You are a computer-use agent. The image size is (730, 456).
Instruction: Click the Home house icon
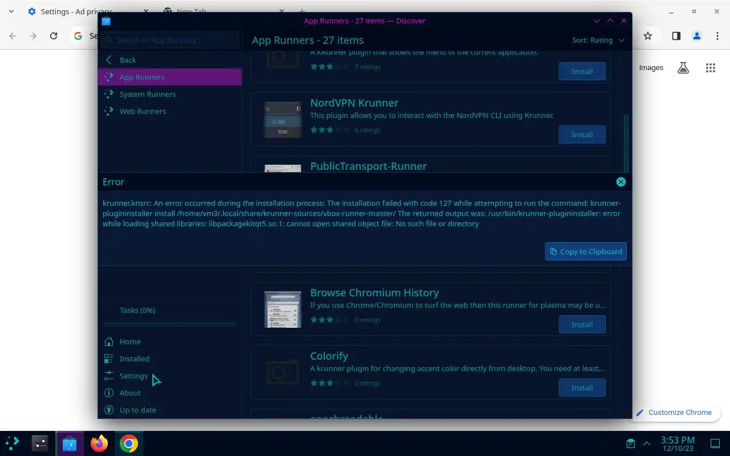coord(109,341)
